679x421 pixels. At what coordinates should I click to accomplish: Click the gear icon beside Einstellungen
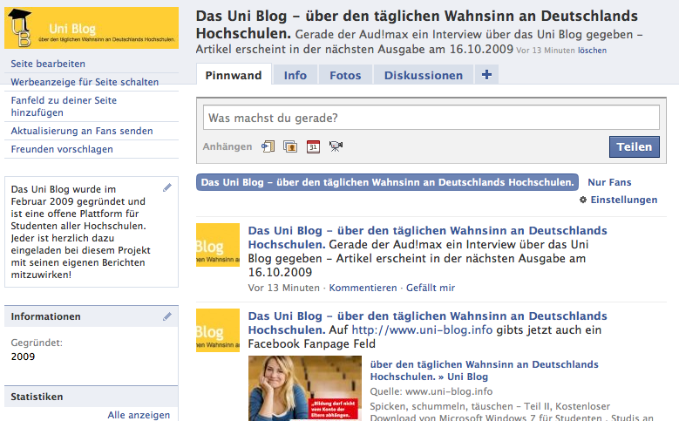click(x=583, y=200)
